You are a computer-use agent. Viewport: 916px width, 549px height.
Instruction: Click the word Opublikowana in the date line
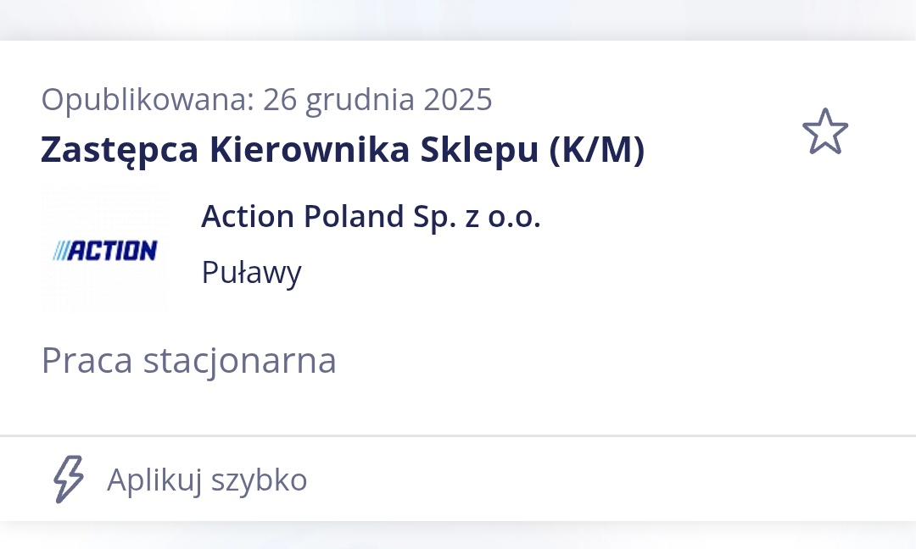(148, 100)
